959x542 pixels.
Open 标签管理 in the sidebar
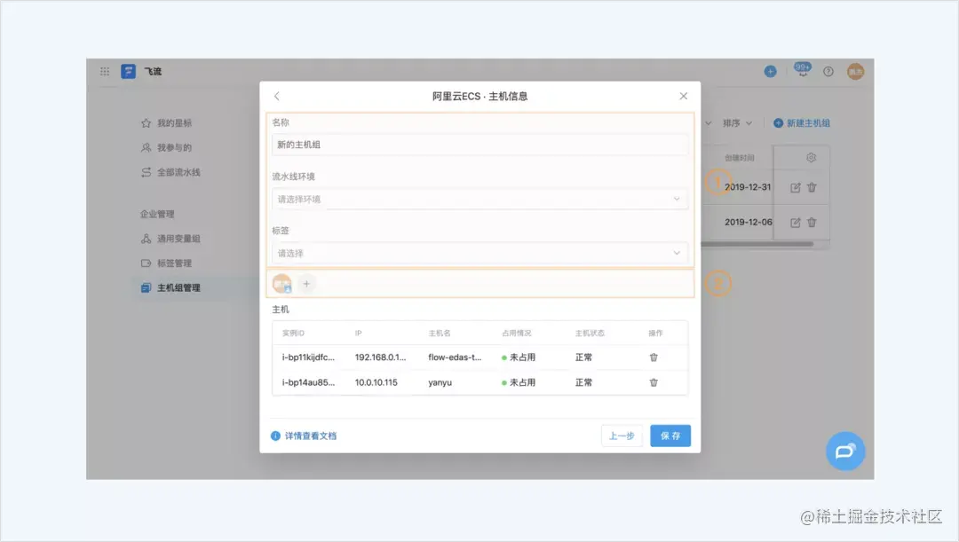[x=166, y=263]
